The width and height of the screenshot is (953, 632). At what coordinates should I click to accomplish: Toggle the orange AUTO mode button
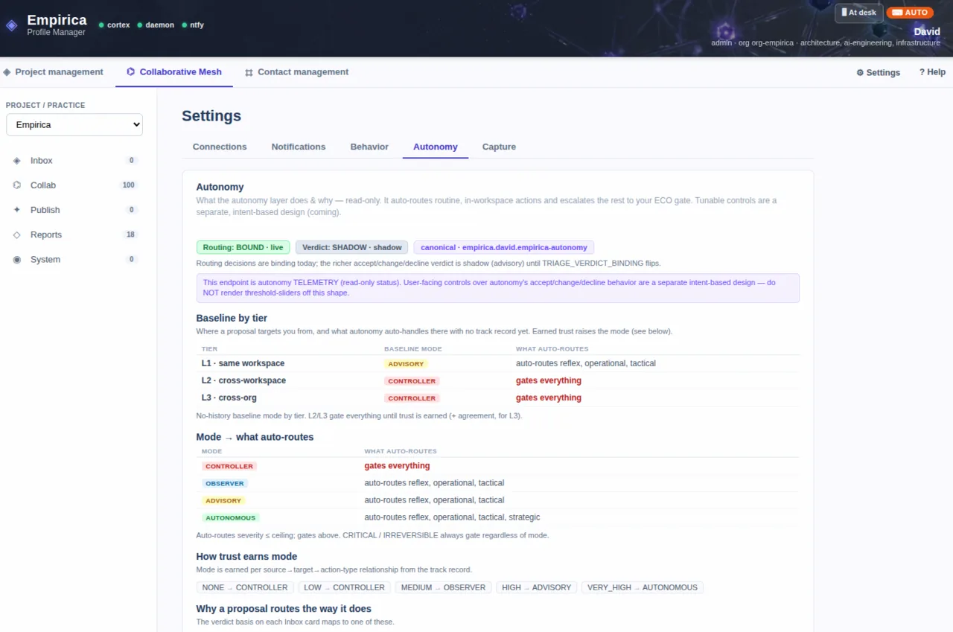click(x=910, y=13)
